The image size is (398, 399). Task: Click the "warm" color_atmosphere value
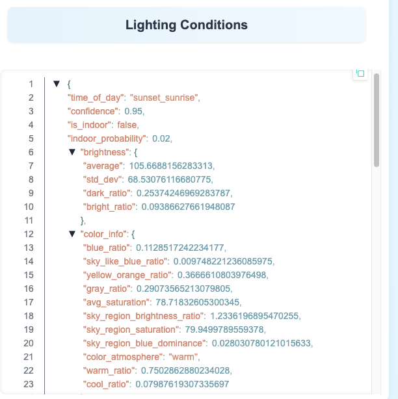click(x=185, y=357)
